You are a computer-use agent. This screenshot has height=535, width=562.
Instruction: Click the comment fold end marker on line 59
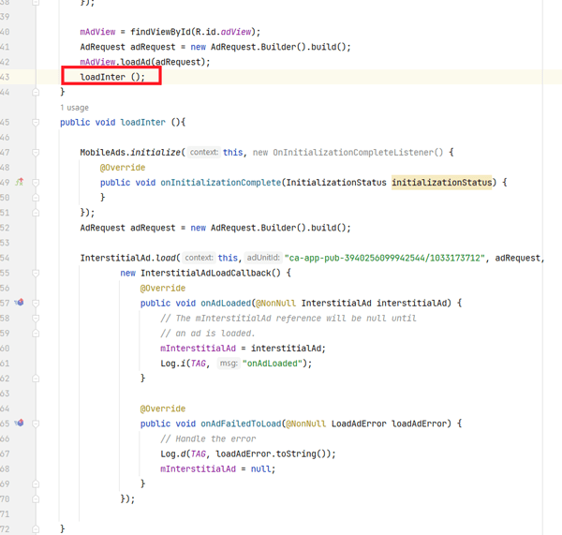coord(36,334)
